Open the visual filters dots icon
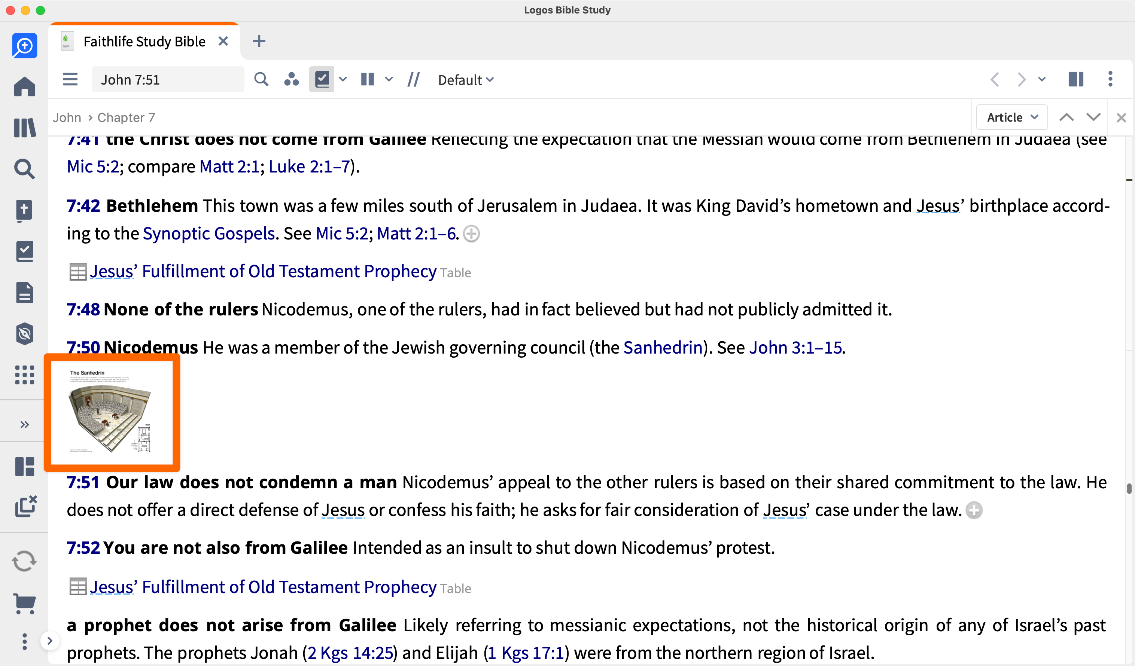 pos(291,79)
